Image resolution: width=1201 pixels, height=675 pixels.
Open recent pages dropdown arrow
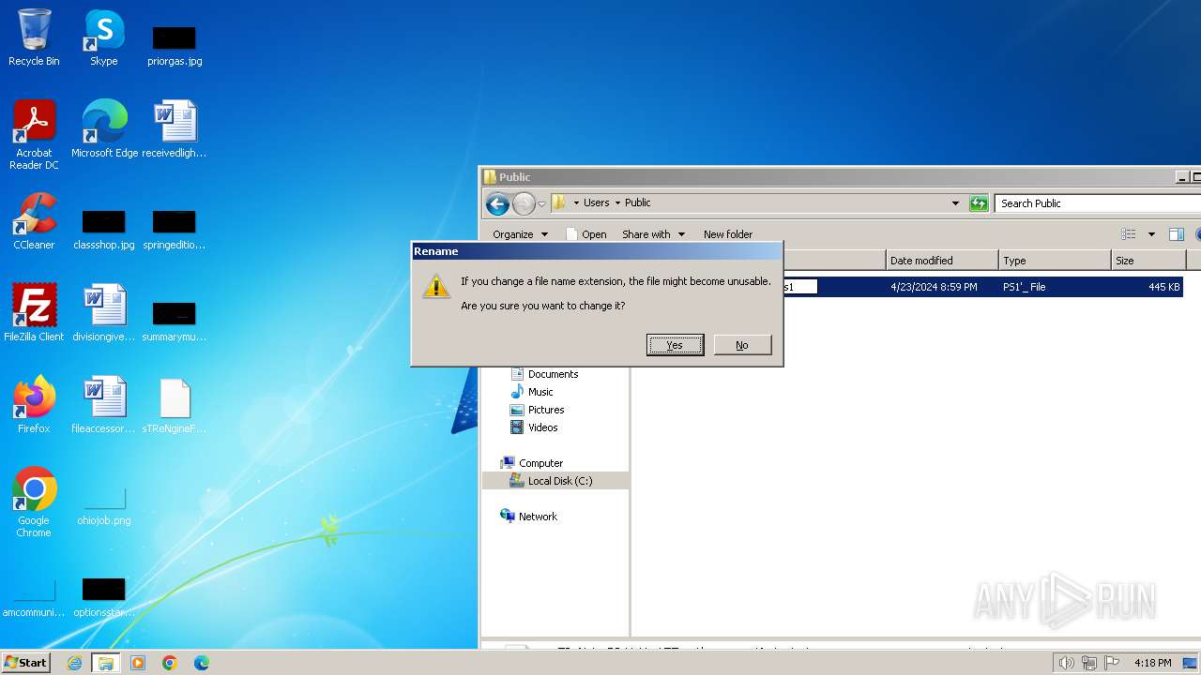541,203
